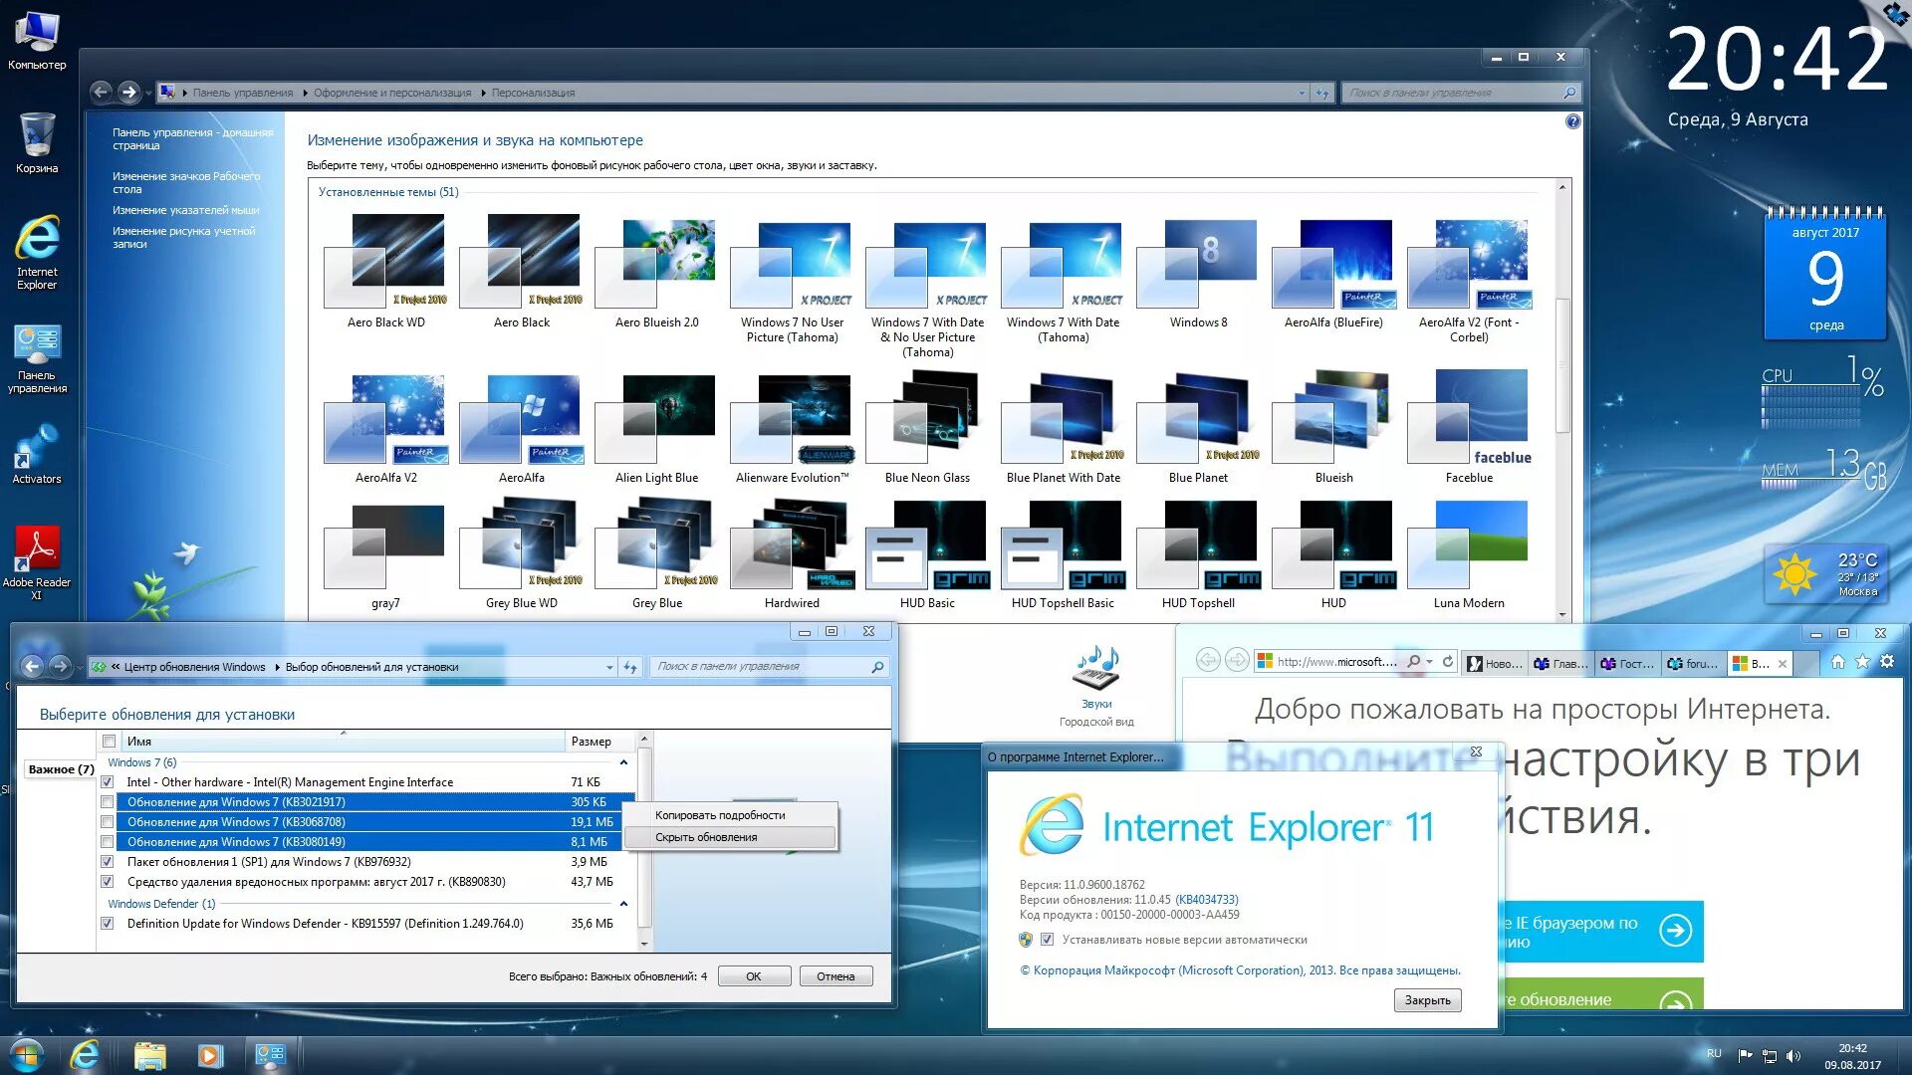Click the network tray icon
The height and width of the screenshot is (1075, 1912).
coord(1770,1056)
